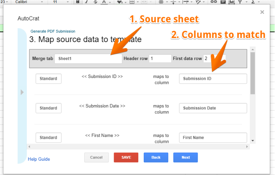Click the vertical scrollbar down arrow

[253, 141]
